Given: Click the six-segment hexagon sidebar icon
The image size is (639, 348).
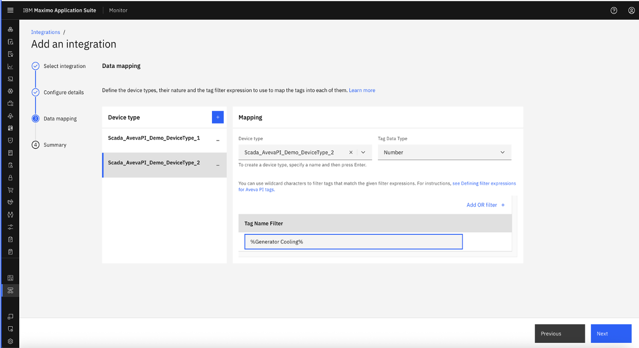Looking at the screenshot, I should (10, 91).
